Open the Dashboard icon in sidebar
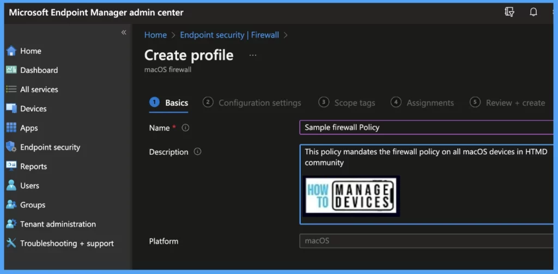This screenshot has height=274, width=558. pyautogui.click(x=11, y=70)
